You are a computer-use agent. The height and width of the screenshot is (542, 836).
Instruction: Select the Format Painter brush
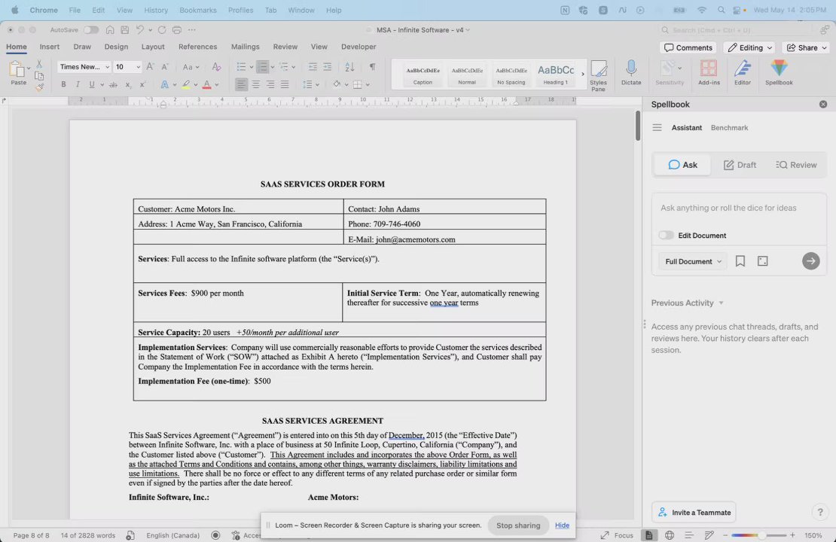39,87
